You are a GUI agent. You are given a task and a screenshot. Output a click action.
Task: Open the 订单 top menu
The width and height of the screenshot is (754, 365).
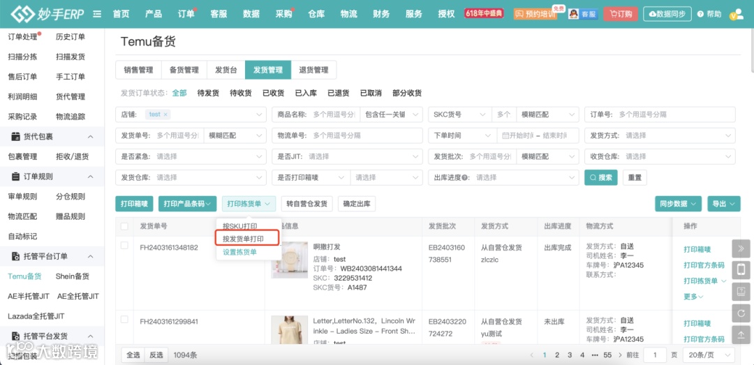click(x=186, y=14)
